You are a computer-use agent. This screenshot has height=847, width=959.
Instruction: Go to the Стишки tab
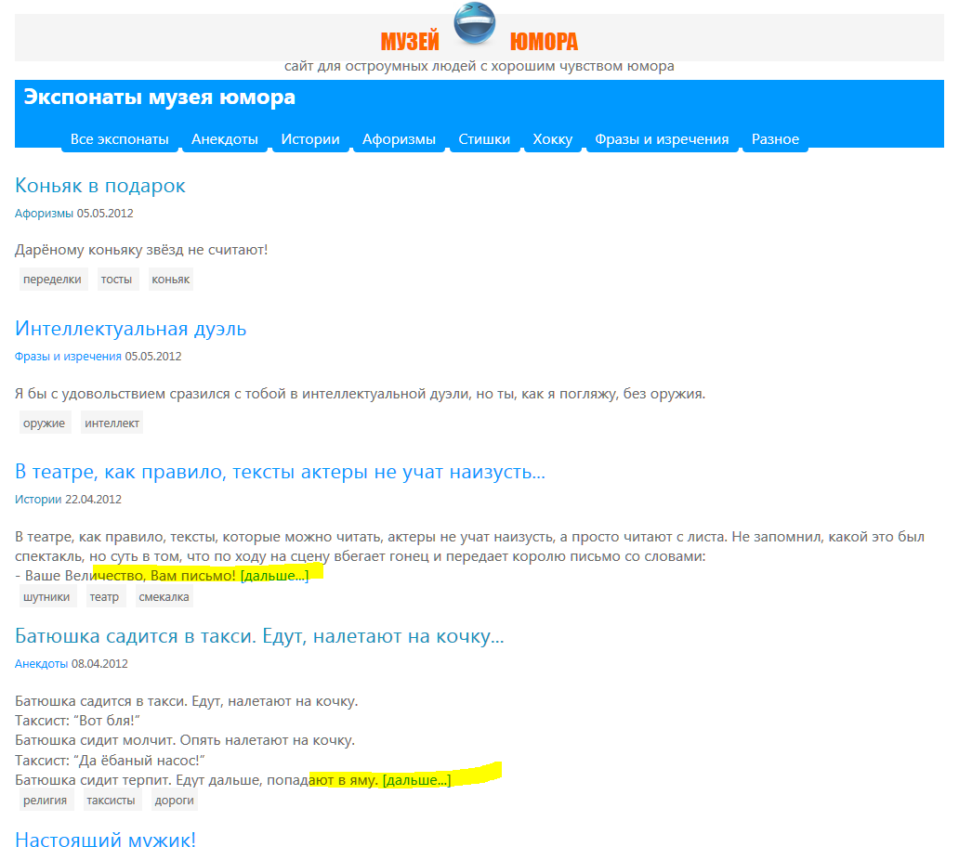[x=484, y=139]
